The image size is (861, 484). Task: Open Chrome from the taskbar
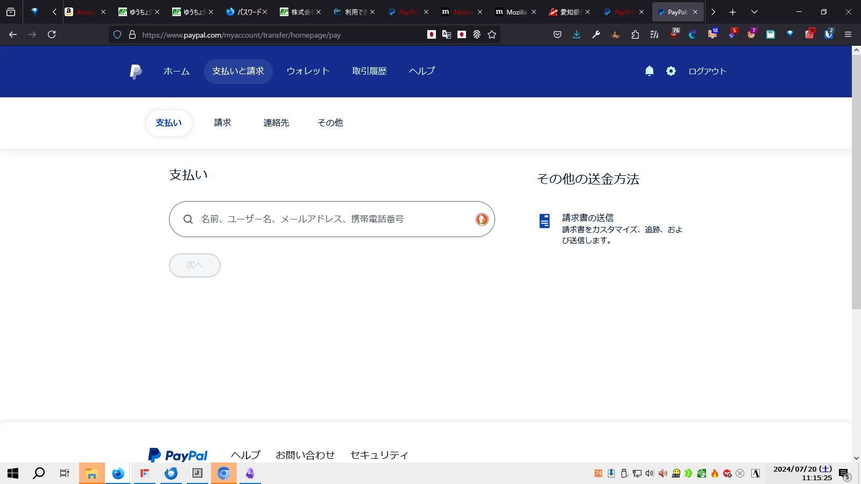tap(223, 473)
